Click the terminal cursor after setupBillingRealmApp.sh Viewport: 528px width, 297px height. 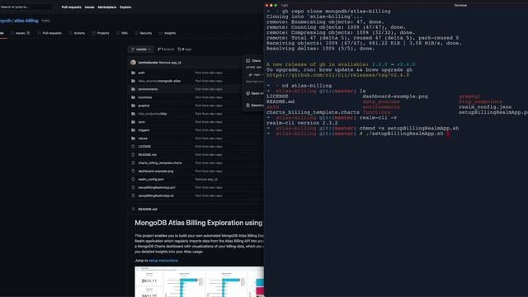click(448, 134)
